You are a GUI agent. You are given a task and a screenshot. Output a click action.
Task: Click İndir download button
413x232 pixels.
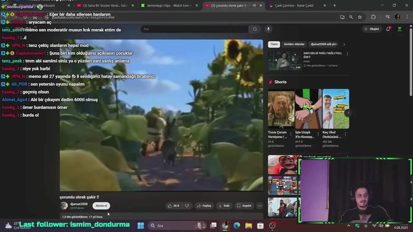224,206
